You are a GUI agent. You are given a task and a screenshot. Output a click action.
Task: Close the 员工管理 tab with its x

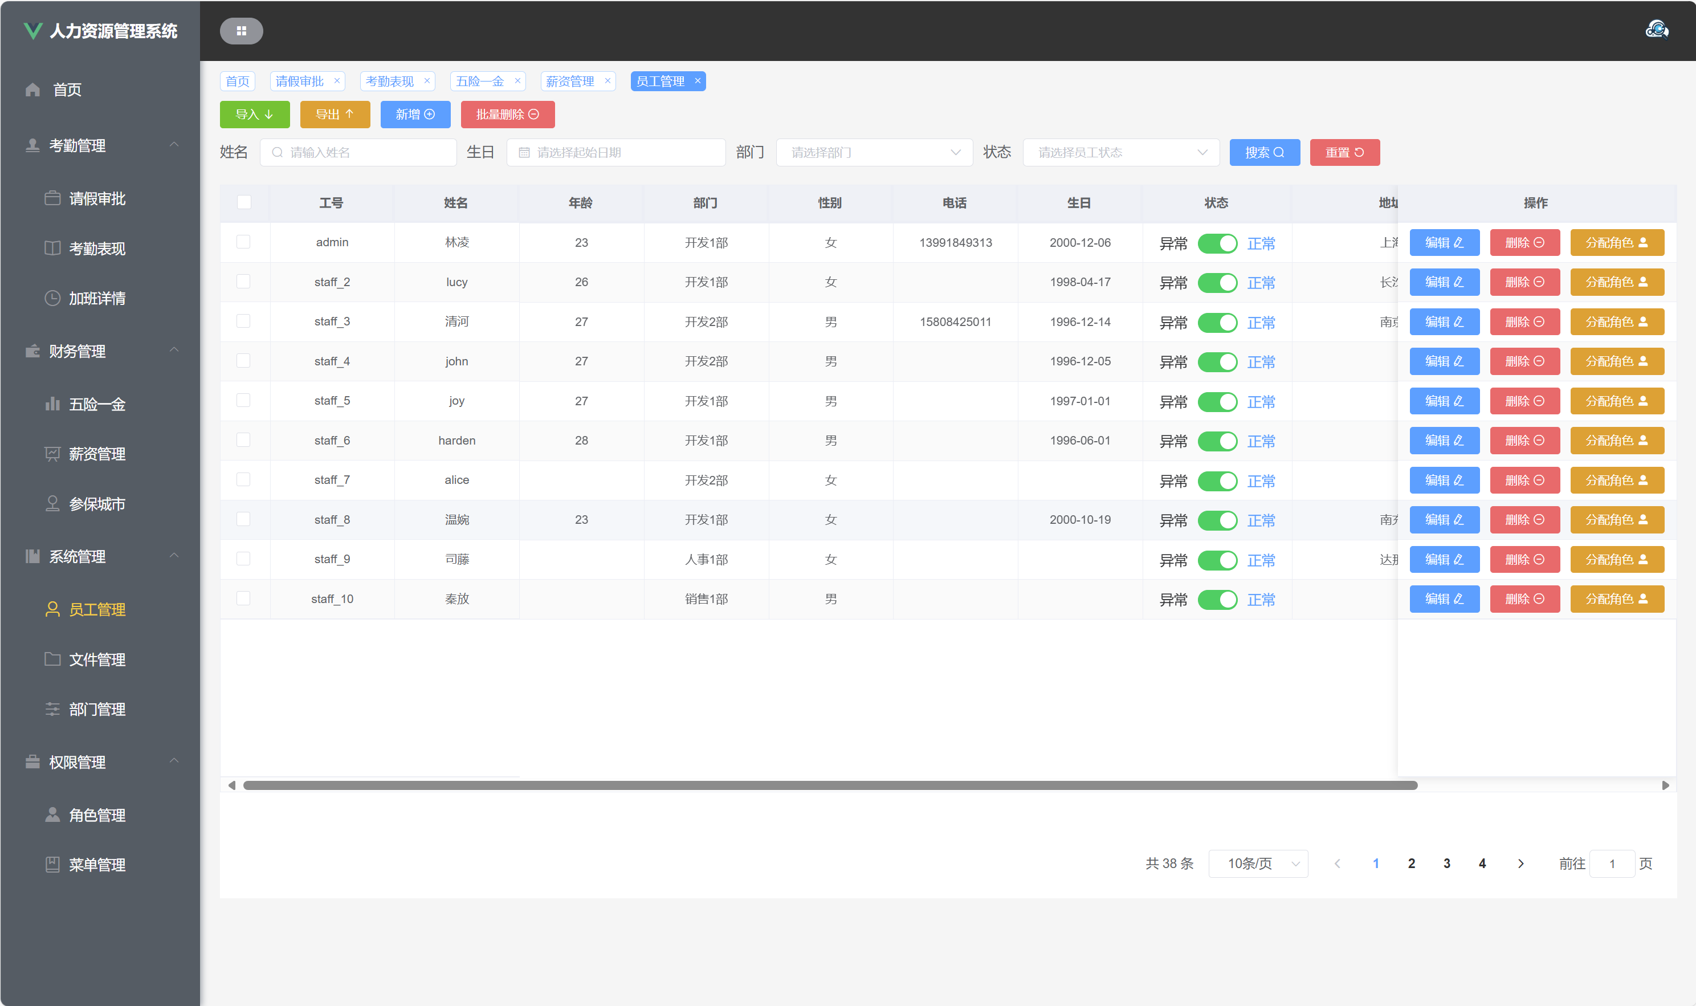point(697,81)
